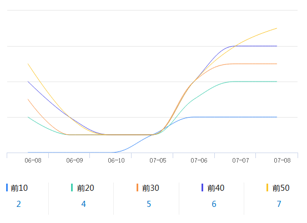Select the 07-05 date on the axis
The height and width of the screenshot is (223, 307).
pyautogui.click(x=158, y=160)
